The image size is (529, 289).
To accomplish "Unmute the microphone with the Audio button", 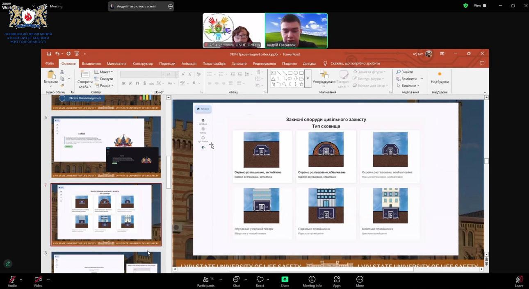I will [12, 280].
